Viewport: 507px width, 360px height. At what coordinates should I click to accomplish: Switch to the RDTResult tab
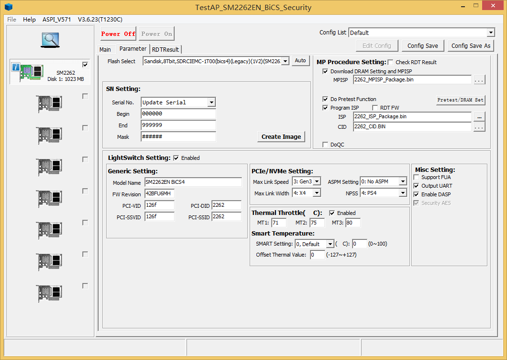tap(165, 49)
